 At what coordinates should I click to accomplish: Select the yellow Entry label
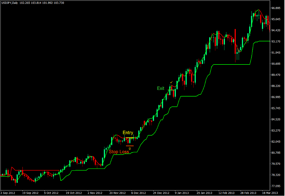(x=128, y=133)
